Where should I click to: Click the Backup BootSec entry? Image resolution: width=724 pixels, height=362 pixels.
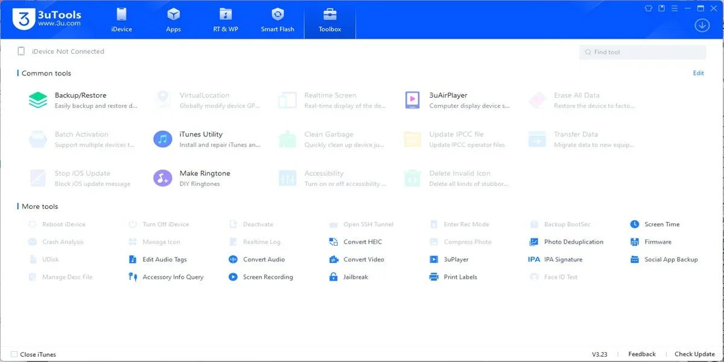pos(559,224)
